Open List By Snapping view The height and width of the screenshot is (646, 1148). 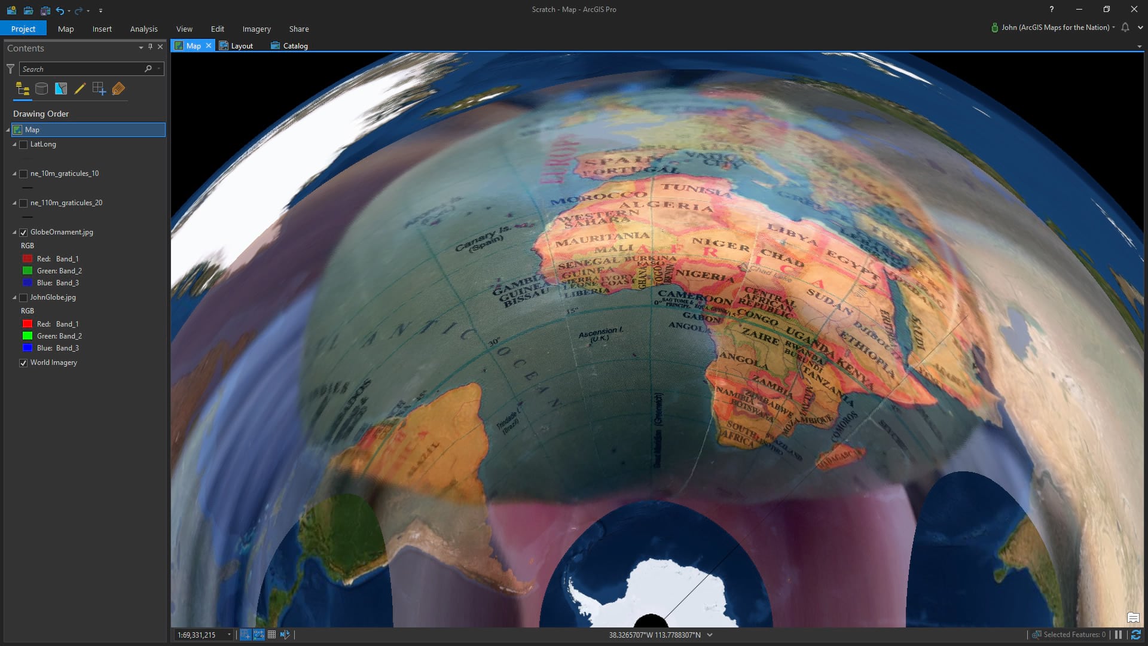pyautogui.click(x=99, y=89)
